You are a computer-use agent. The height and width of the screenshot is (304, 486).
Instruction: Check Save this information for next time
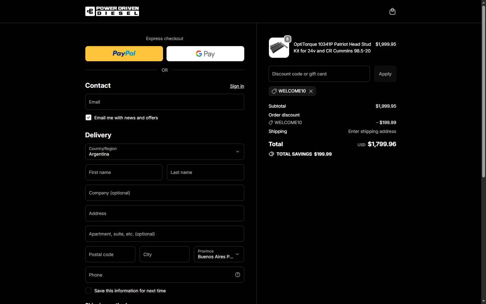tap(88, 290)
